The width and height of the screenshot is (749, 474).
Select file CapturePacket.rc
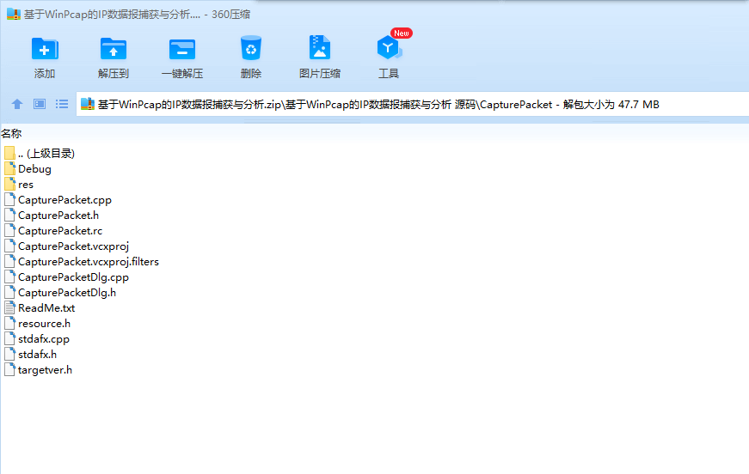point(53,231)
